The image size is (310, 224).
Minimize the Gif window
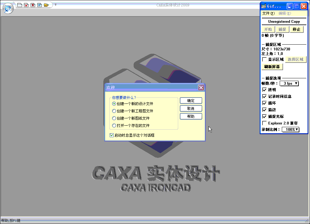pos(290,6)
